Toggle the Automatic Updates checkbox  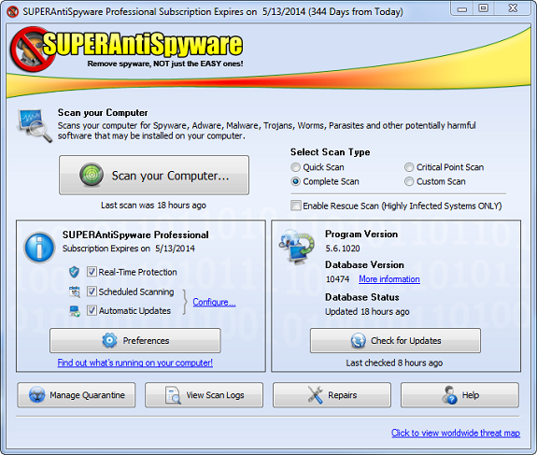[x=92, y=310]
